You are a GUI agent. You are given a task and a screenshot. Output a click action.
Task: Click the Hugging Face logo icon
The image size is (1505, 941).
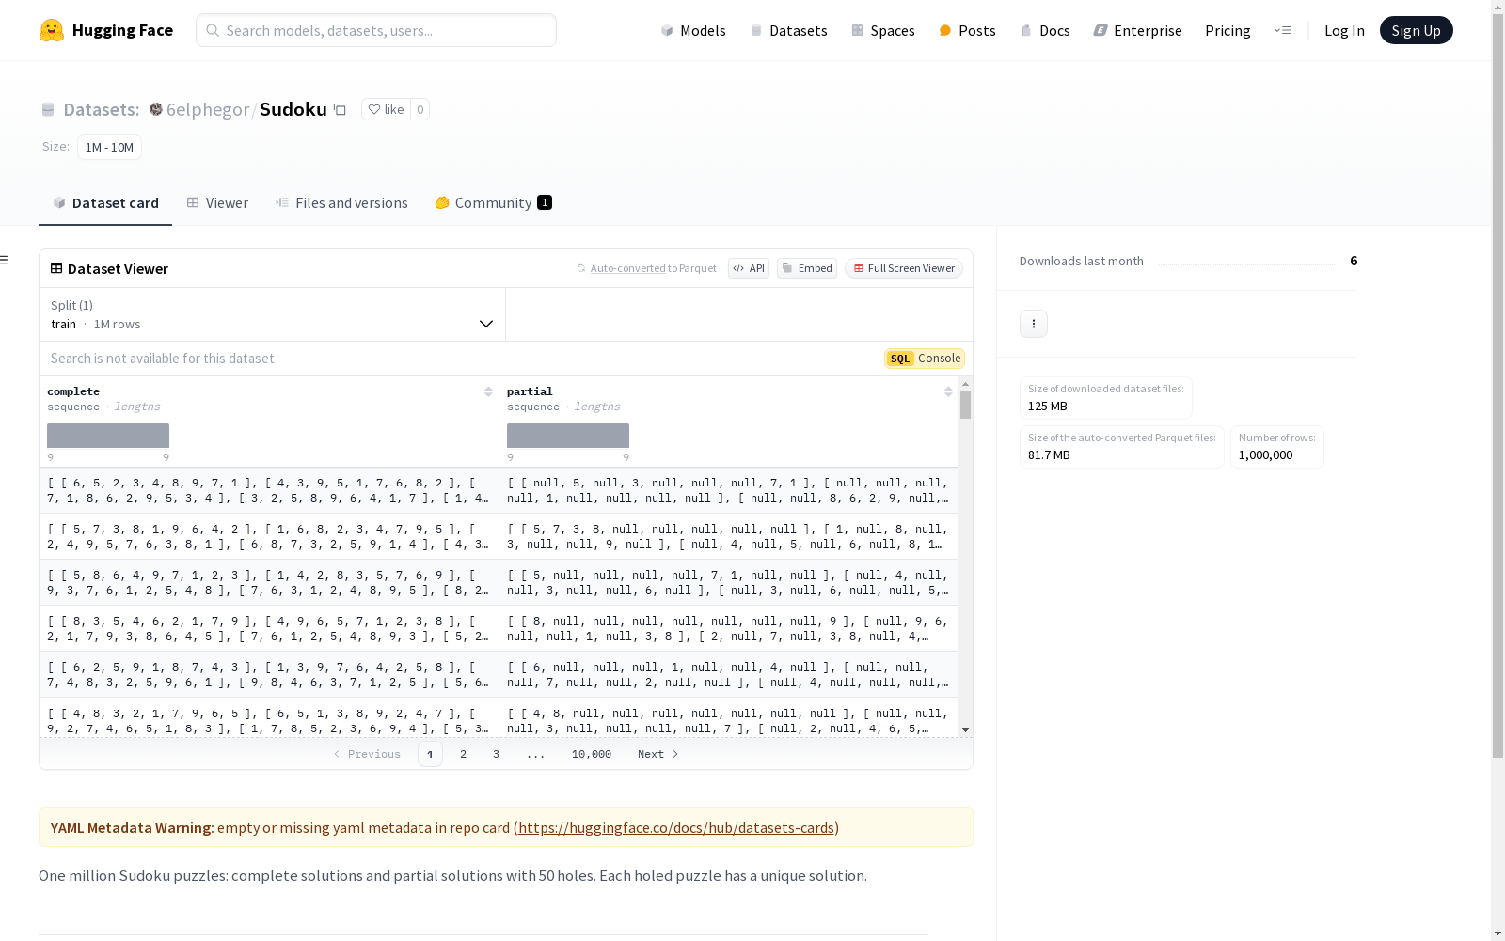(52, 30)
